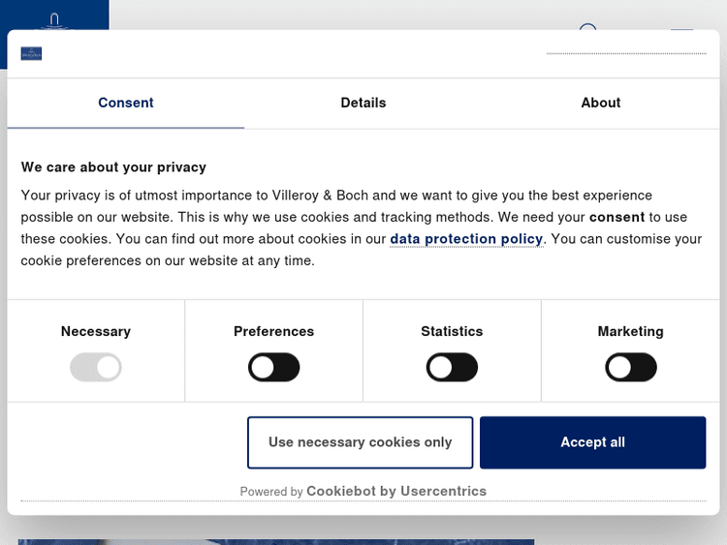Enable Marketing cookies toggle
The width and height of the screenshot is (727, 545).
pos(631,367)
